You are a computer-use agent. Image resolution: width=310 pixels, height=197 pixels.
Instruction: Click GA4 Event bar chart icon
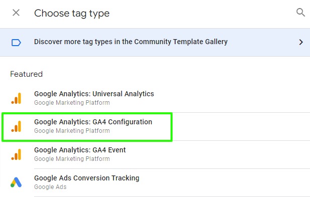pyautogui.click(x=16, y=154)
